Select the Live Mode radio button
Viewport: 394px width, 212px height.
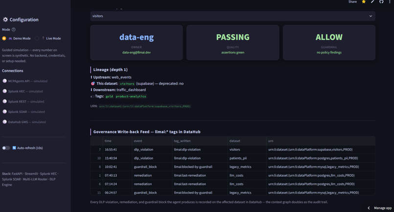point(37,39)
